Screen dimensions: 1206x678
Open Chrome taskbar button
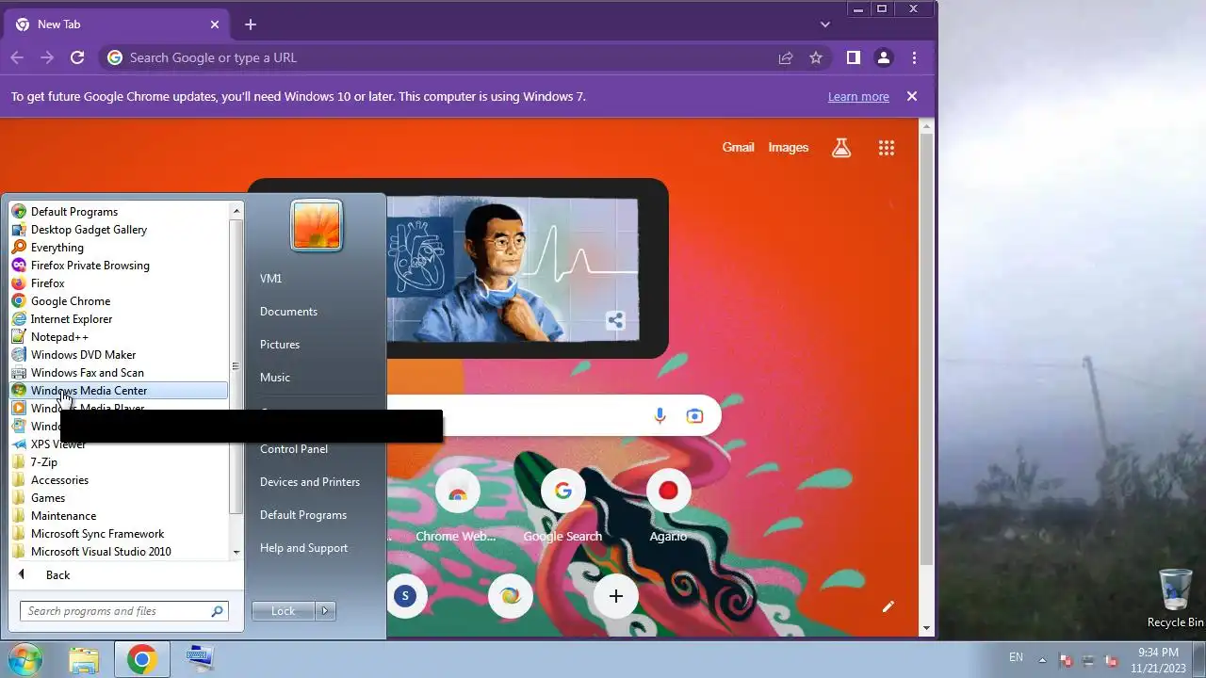142,659
